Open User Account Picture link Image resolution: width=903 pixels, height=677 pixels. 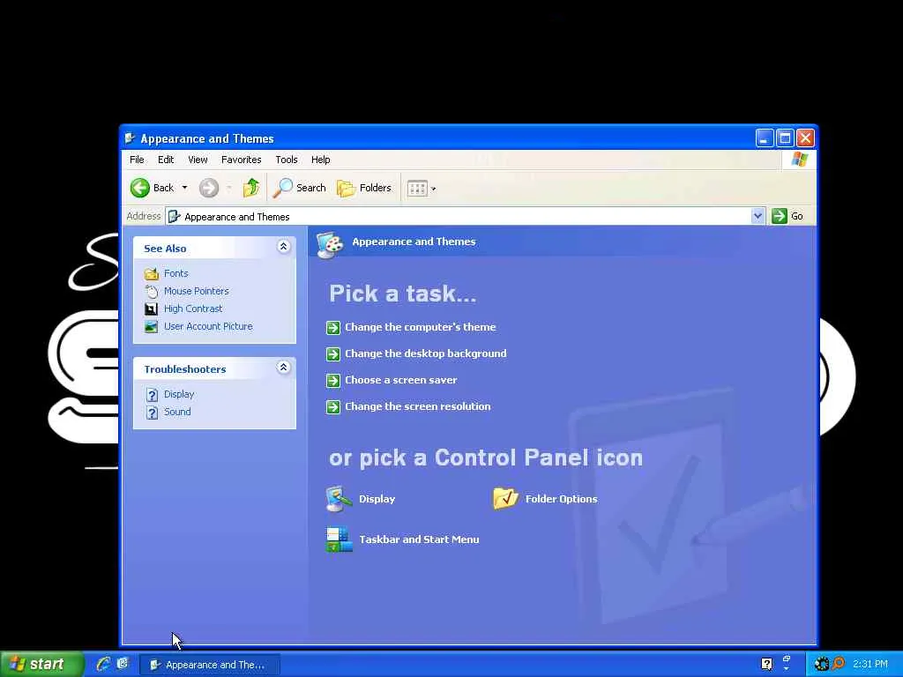pyautogui.click(x=208, y=326)
